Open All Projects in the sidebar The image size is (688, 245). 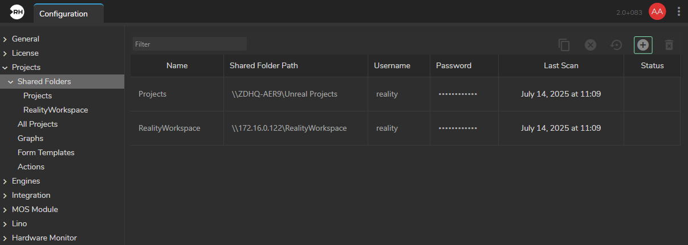(38, 124)
